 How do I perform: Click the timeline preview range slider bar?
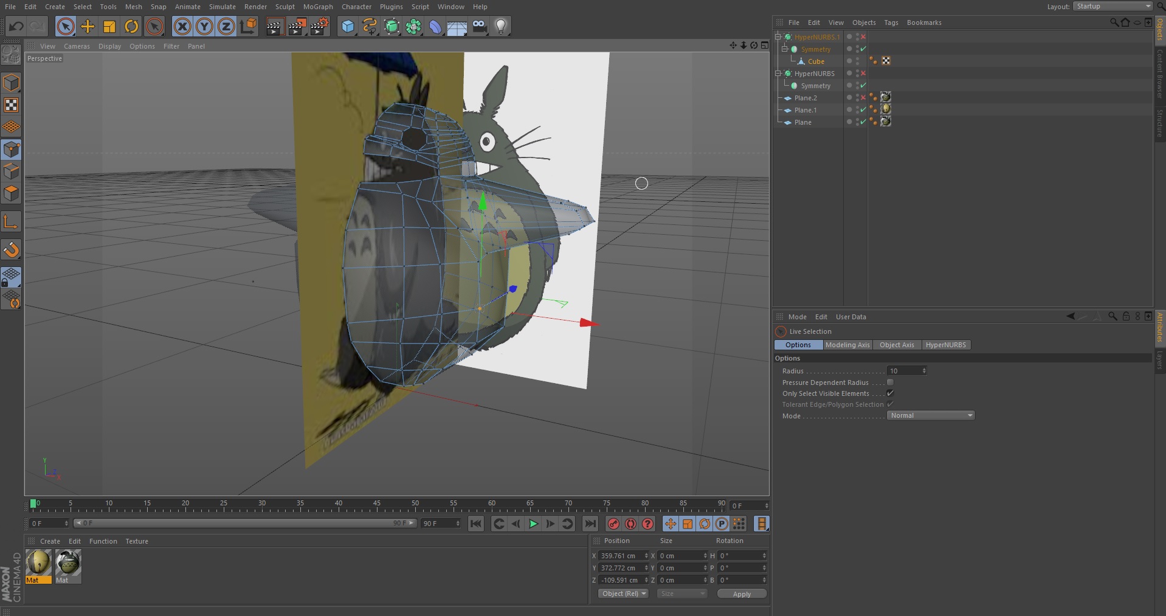point(245,523)
